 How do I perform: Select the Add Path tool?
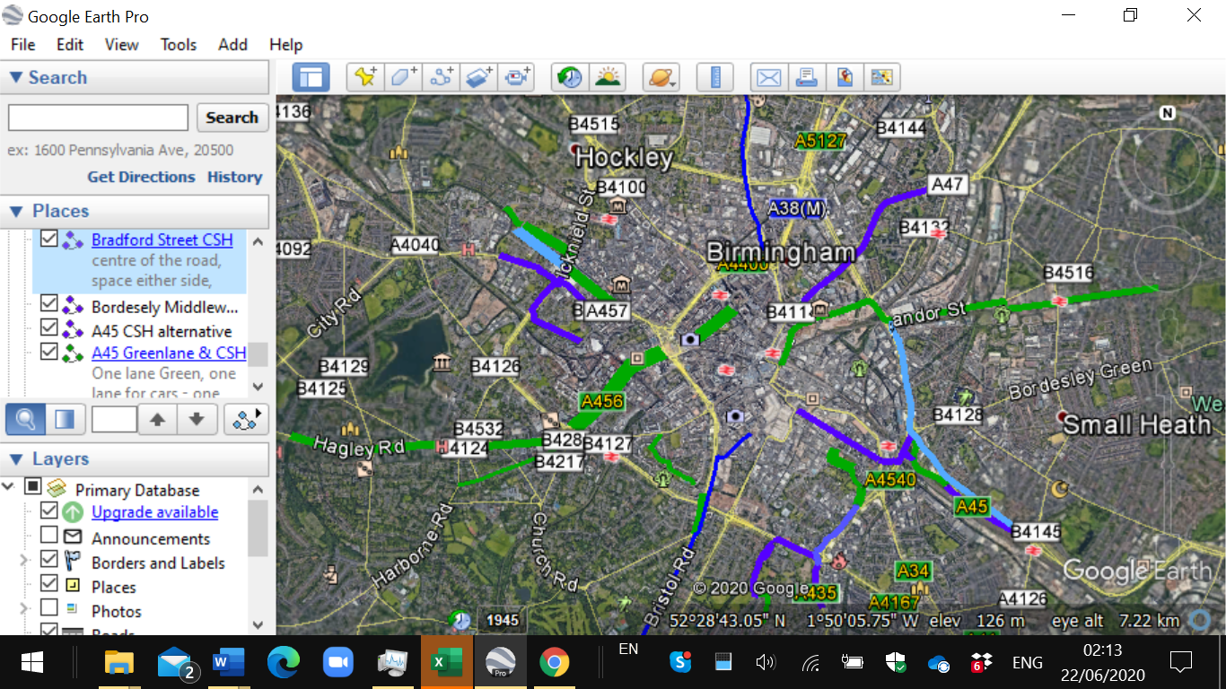click(441, 77)
